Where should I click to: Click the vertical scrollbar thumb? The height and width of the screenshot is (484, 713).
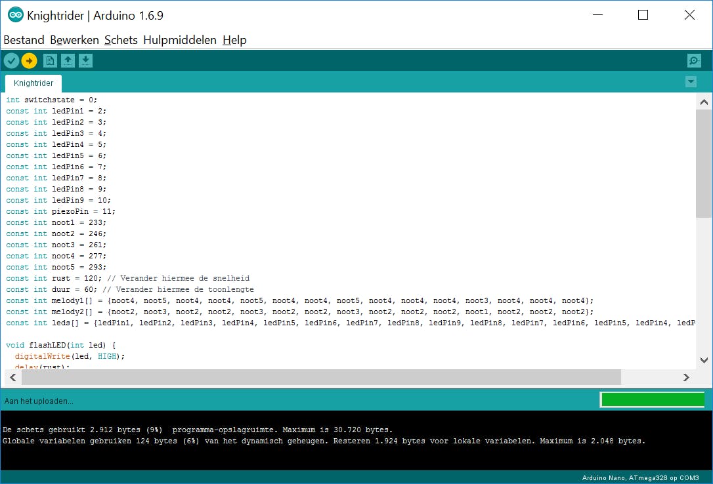point(703,163)
